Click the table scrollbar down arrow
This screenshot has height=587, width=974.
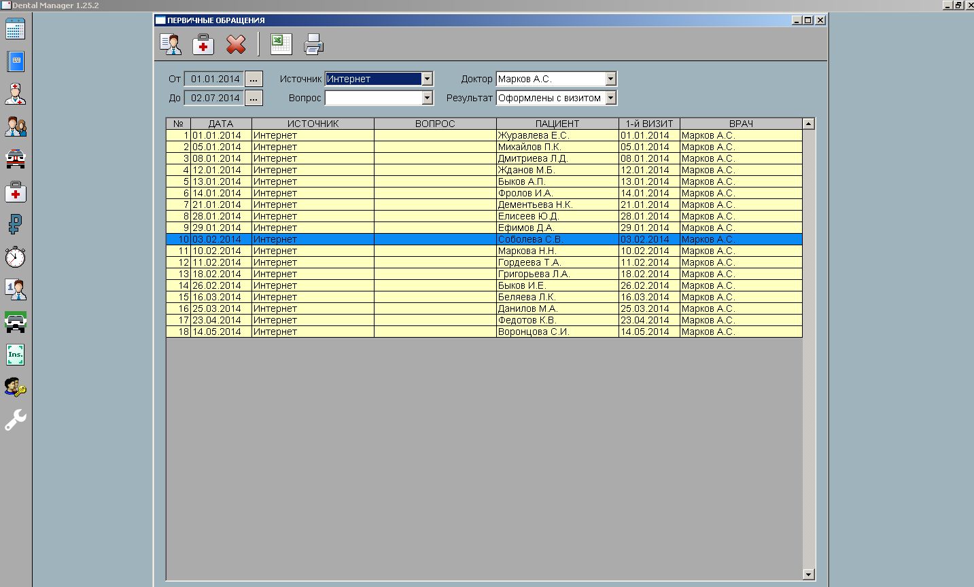[x=808, y=574]
